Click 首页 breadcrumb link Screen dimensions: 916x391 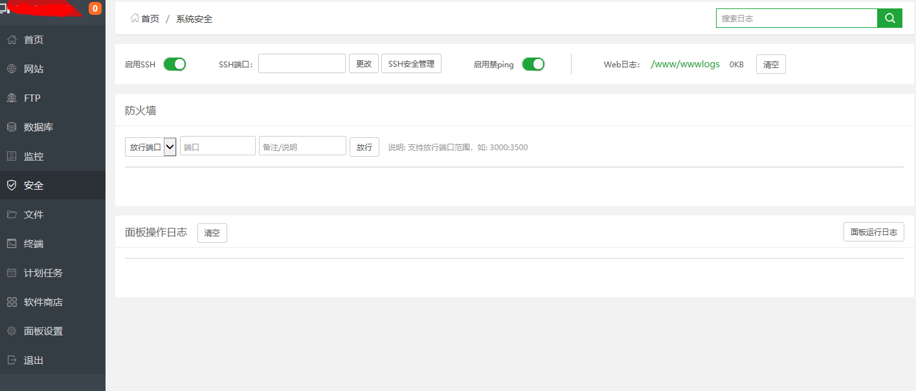pyautogui.click(x=150, y=19)
